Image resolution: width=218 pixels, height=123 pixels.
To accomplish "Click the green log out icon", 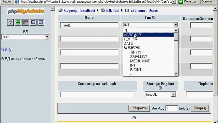I will [x=18, y=23].
